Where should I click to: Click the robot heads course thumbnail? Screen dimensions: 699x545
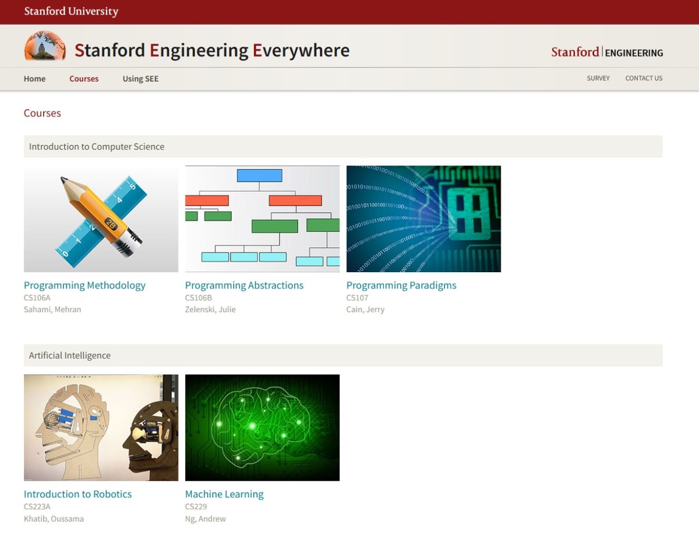[x=101, y=428]
